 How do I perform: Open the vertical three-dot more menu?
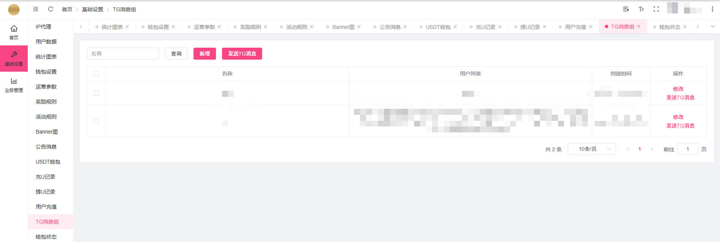tap(712, 9)
